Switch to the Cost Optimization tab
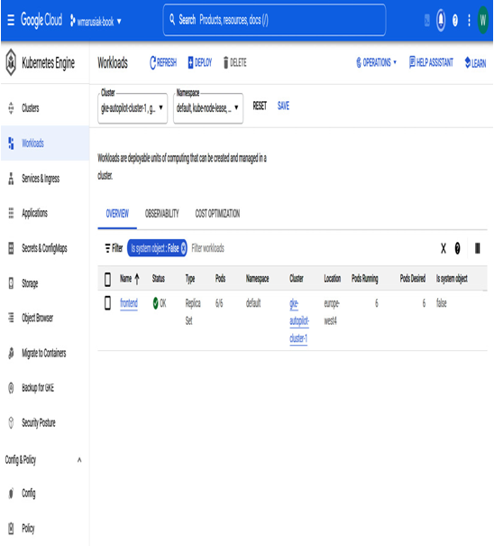This screenshot has width=494, height=546. (217, 214)
